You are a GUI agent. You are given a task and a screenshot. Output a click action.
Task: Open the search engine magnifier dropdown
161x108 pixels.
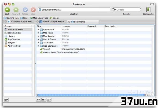114,10
